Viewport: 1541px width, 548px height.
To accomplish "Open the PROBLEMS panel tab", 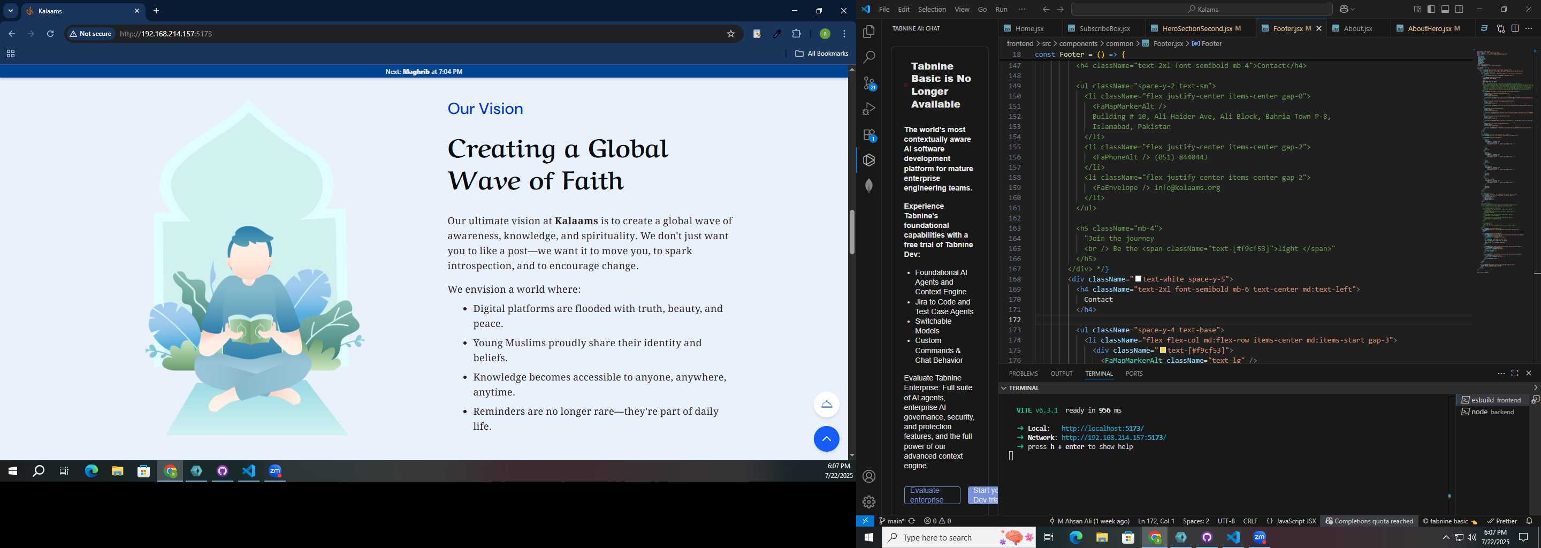I will pos(1023,374).
